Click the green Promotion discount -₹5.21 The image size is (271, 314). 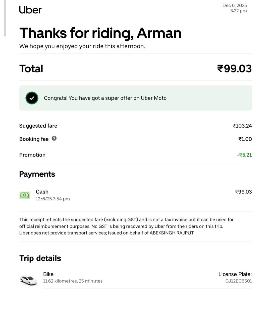[244, 155]
